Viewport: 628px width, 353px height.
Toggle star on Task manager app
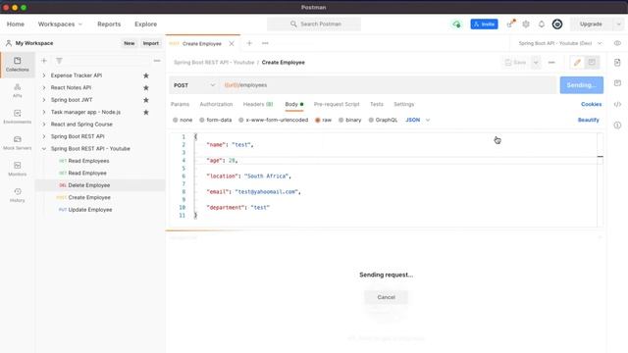coord(146,112)
